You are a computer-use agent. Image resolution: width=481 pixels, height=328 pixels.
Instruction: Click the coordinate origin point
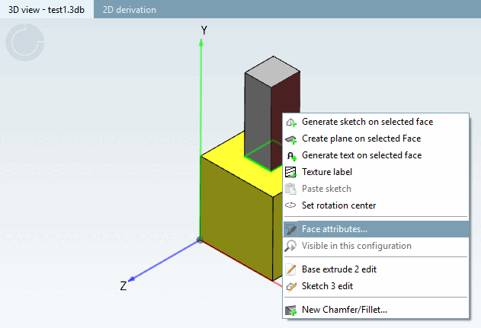click(200, 240)
